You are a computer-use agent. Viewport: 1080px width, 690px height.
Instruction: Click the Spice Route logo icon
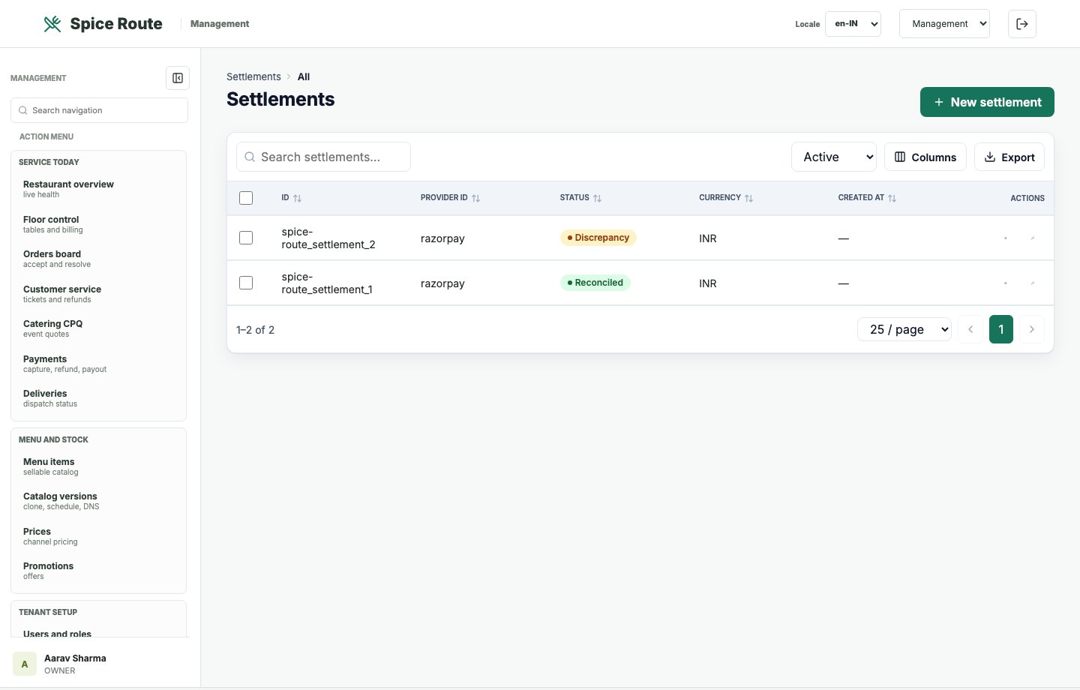pos(52,24)
